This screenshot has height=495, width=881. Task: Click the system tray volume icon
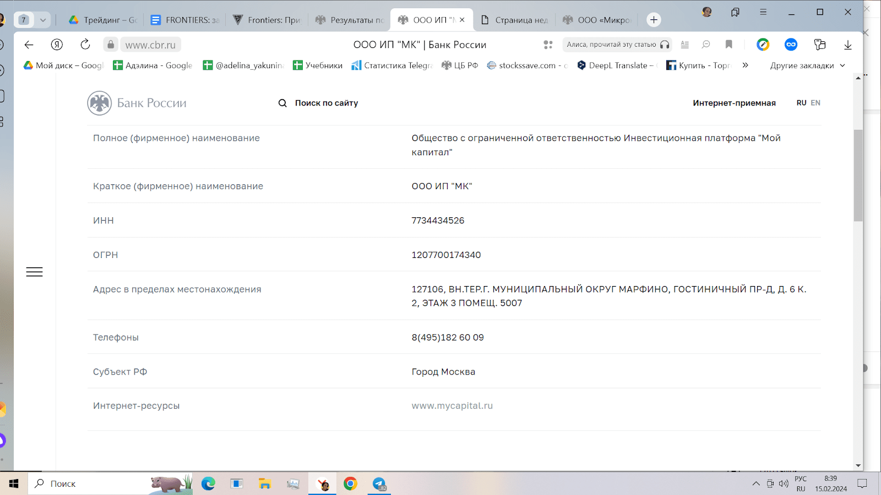(784, 484)
